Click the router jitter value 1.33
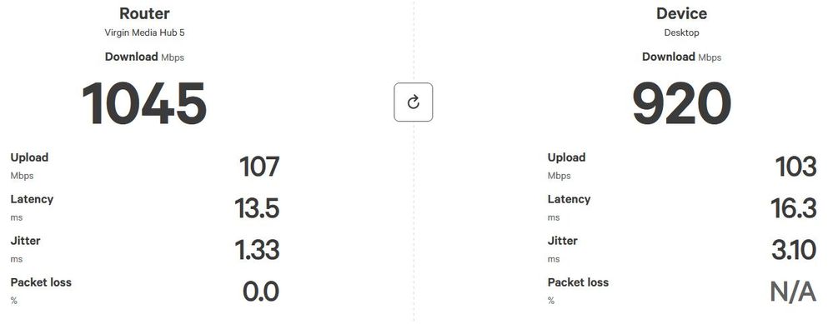The image size is (833, 324). [x=257, y=251]
